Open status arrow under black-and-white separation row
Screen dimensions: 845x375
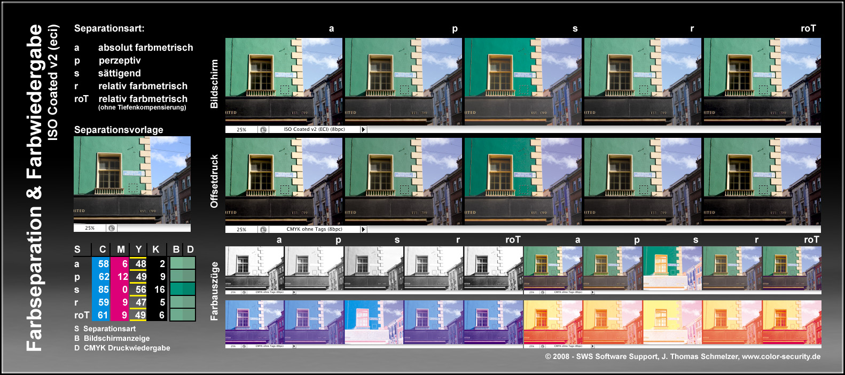tap(295, 292)
